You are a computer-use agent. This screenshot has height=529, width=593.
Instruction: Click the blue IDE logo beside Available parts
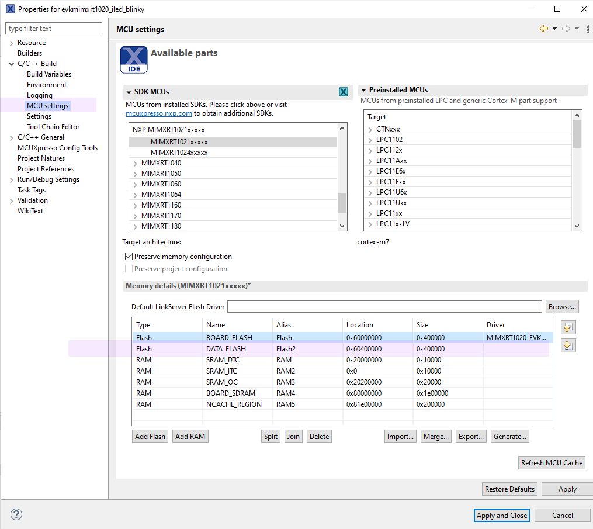134,59
